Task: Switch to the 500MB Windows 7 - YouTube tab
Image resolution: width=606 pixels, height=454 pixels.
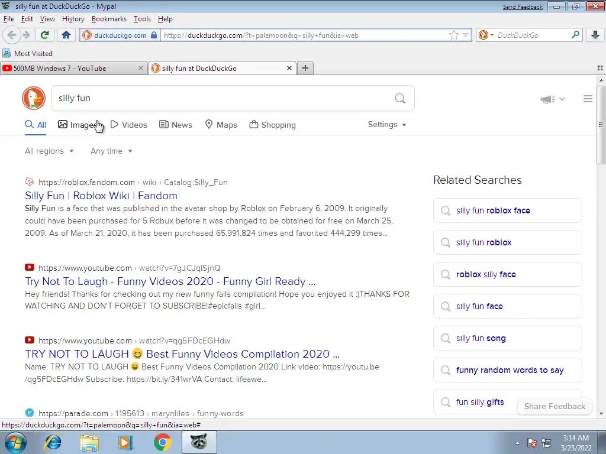Action: (73, 69)
